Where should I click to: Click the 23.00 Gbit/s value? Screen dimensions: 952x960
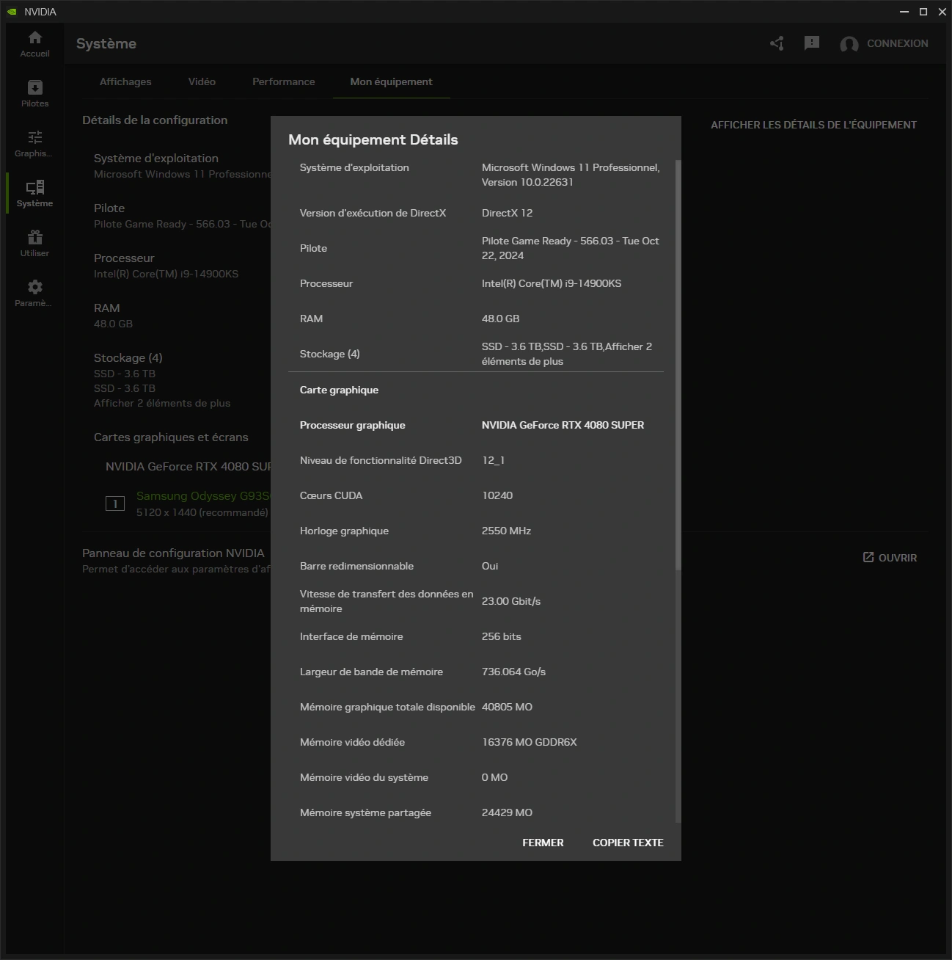(x=511, y=601)
